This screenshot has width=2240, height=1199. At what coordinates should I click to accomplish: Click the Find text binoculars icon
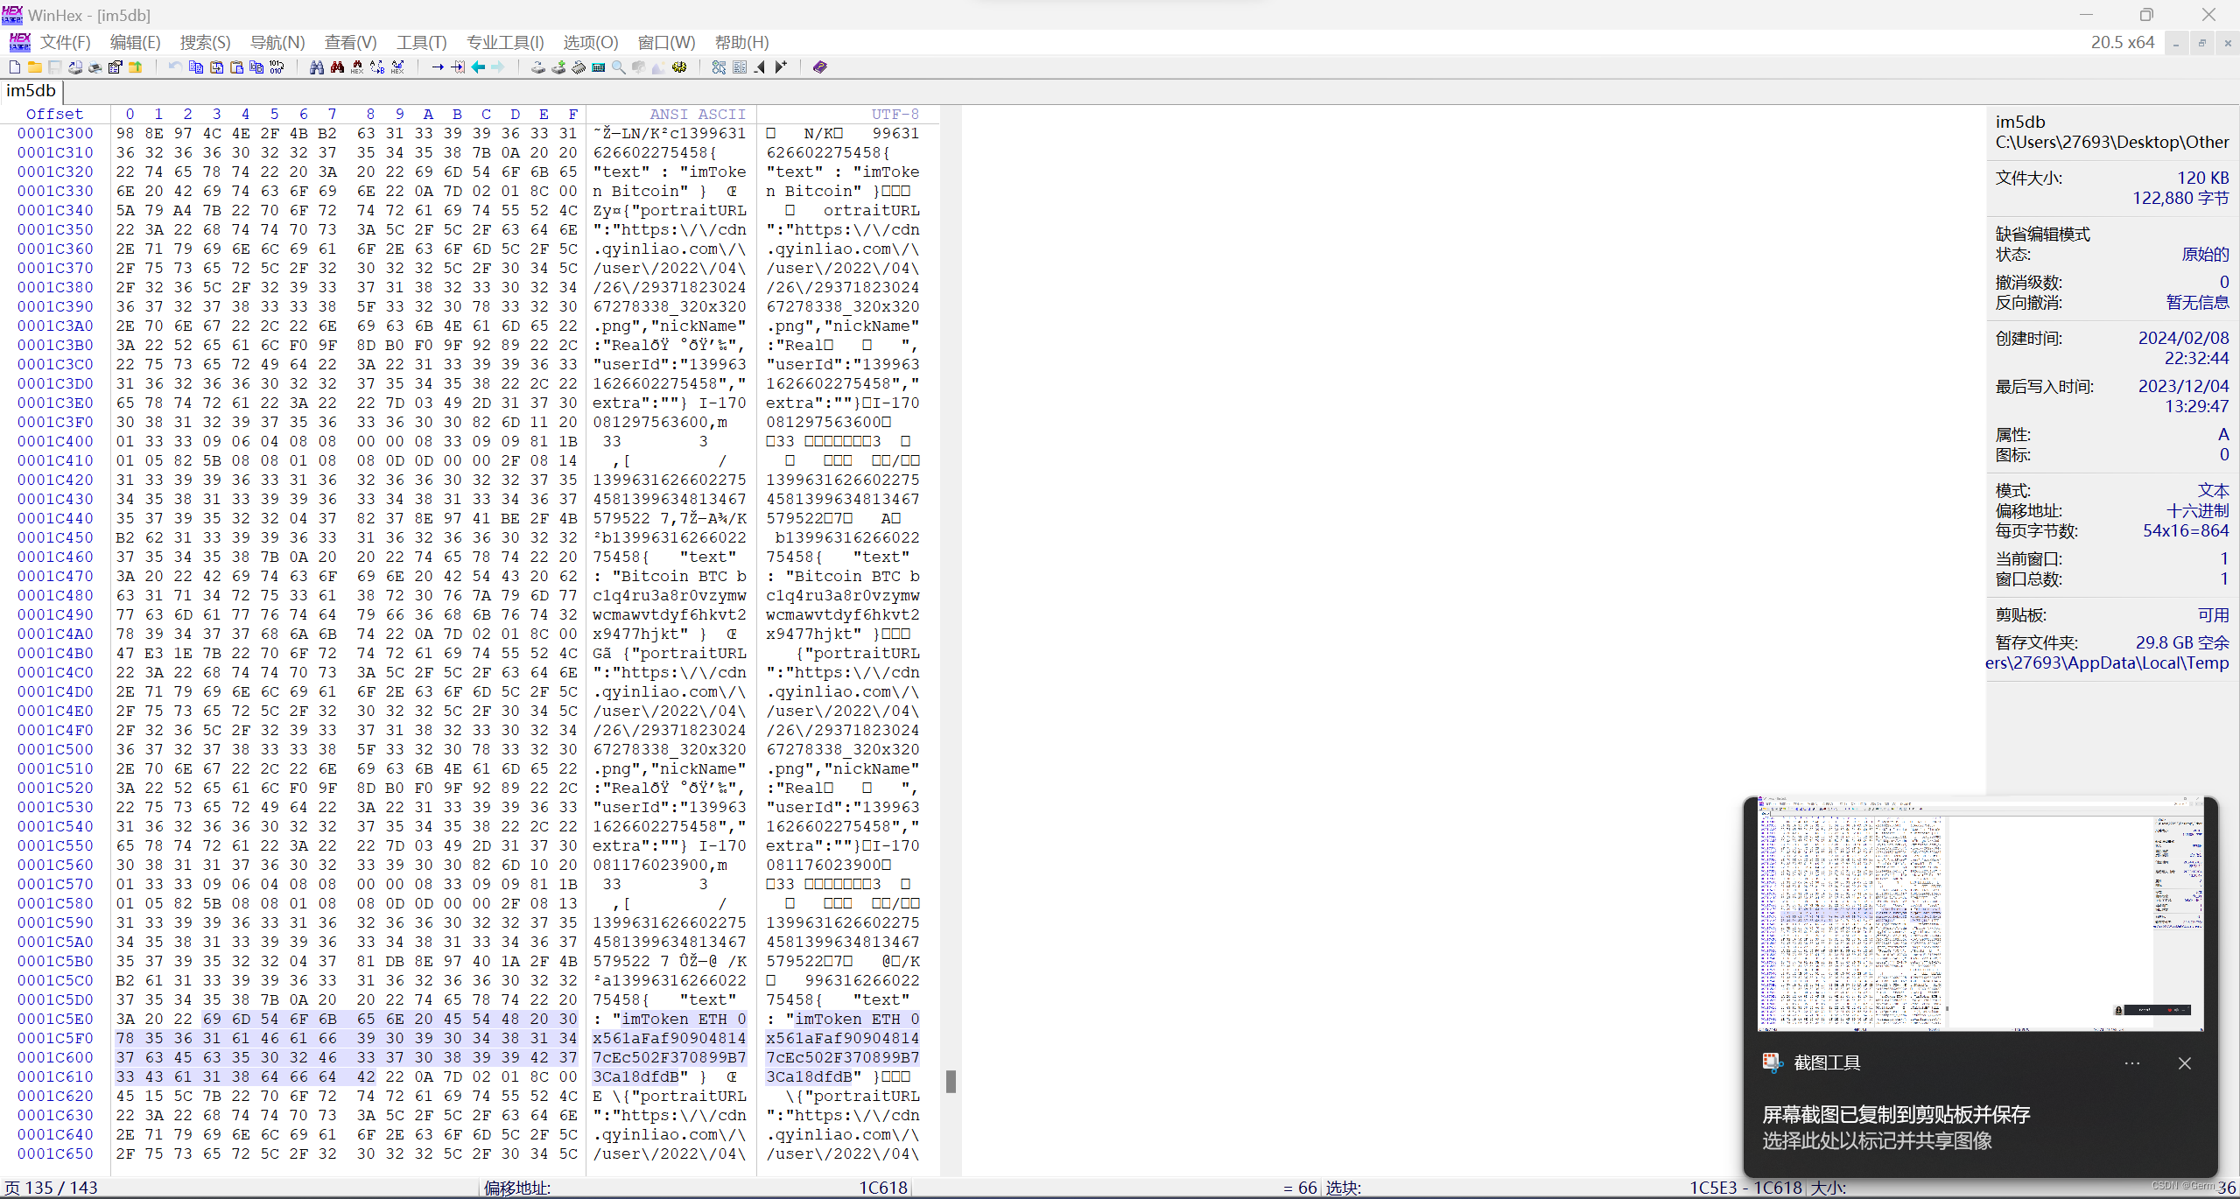[317, 67]
